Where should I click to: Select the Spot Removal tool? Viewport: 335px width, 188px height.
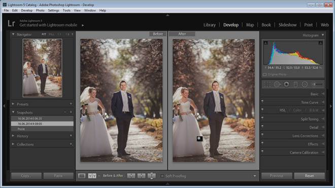[277, 84]
